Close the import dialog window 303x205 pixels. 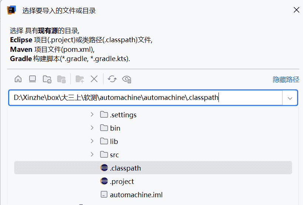[296, 10]
